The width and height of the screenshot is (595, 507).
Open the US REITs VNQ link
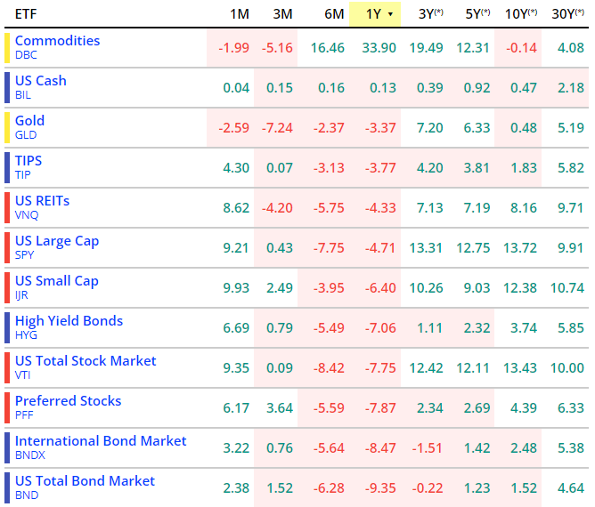click(42, 201)
